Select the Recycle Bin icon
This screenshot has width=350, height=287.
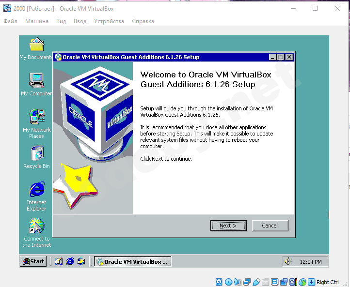(37, 157)
